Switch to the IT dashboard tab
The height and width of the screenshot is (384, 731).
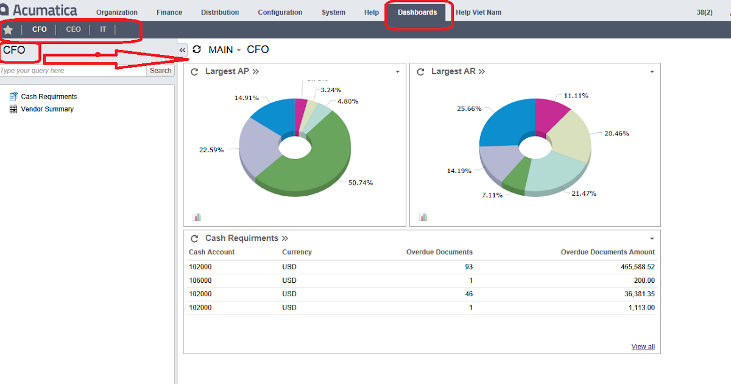click(x=103, y=29)
